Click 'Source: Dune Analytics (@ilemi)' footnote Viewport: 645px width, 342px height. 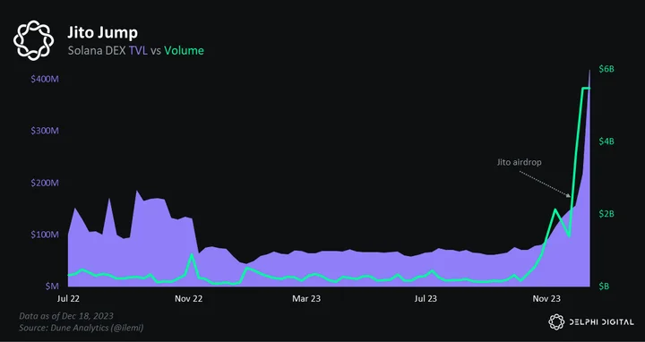point(81,328)
